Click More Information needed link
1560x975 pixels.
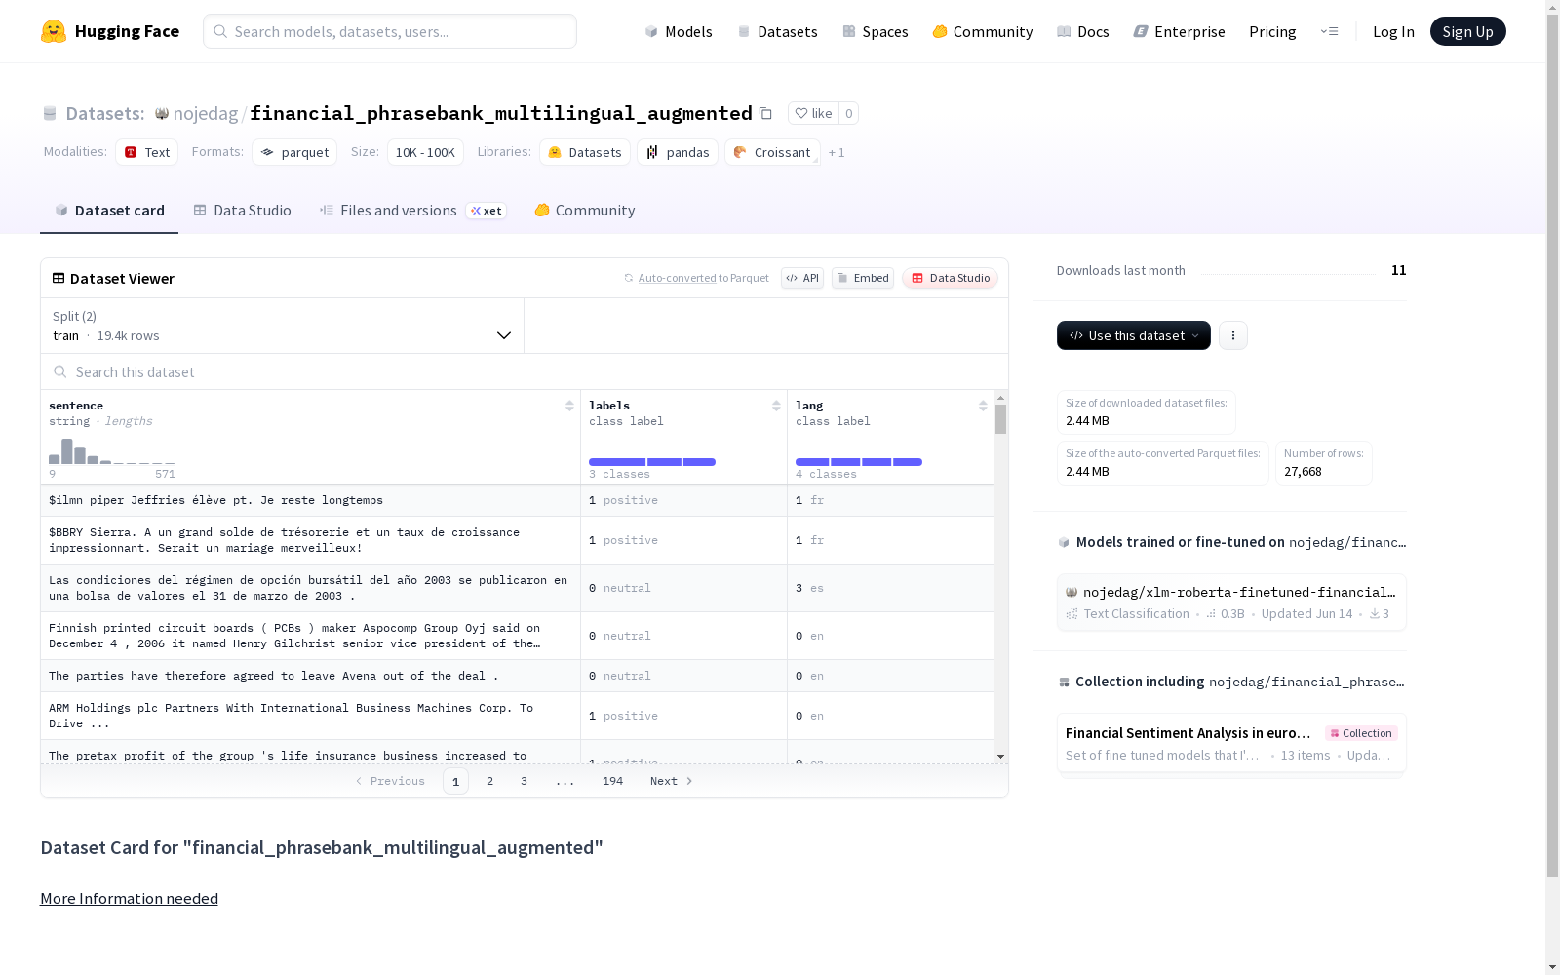129,898
